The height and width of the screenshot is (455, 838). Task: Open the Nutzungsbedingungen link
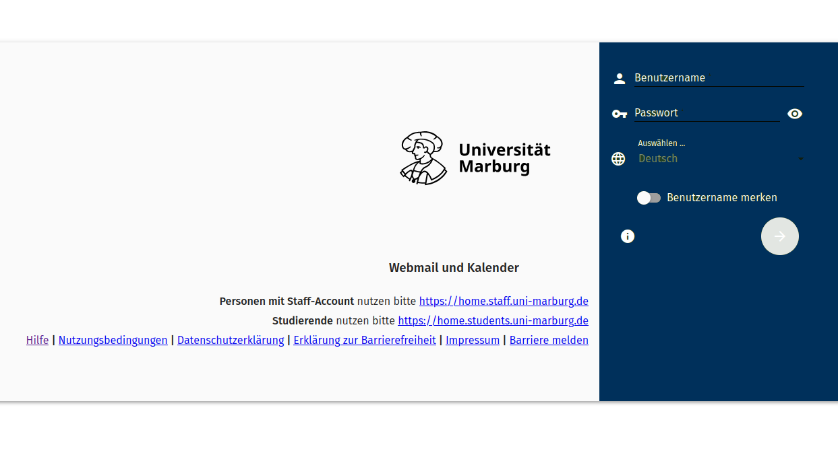pos(113,340)
